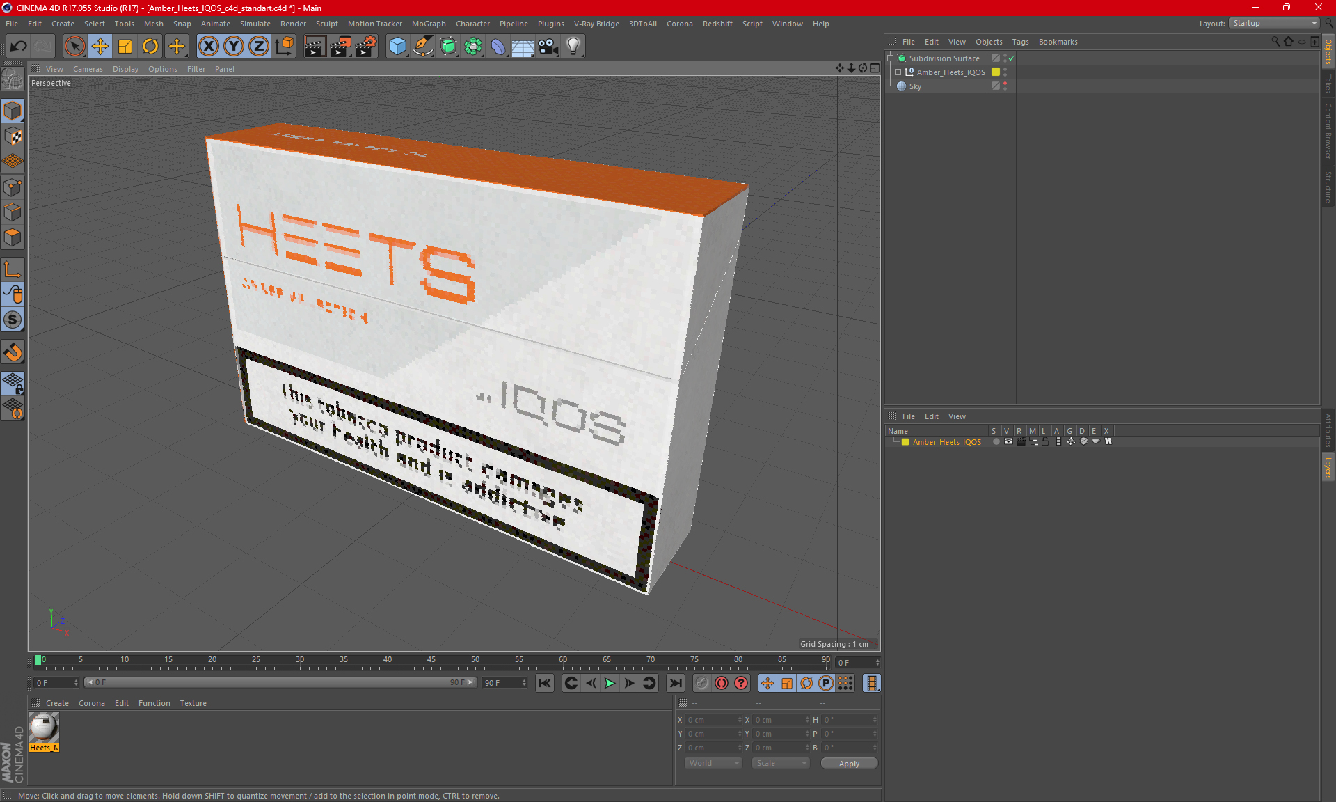Switch the coordinate system icon
The width and height of the screenshot is (1336, 802).
(285, 47)
